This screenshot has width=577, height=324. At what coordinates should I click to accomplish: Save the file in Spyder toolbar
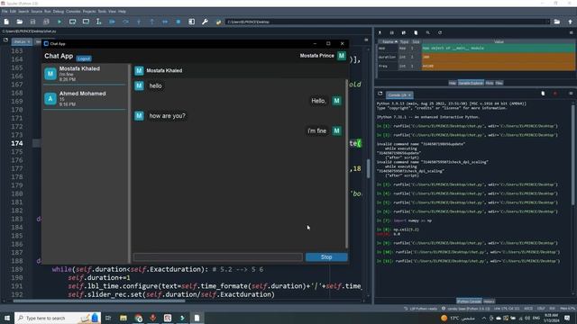32,22
